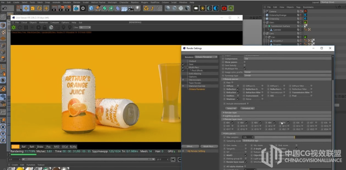
Task: Start render with green Octane logo in Live Viewer
Action: click(x=14, y=27)
